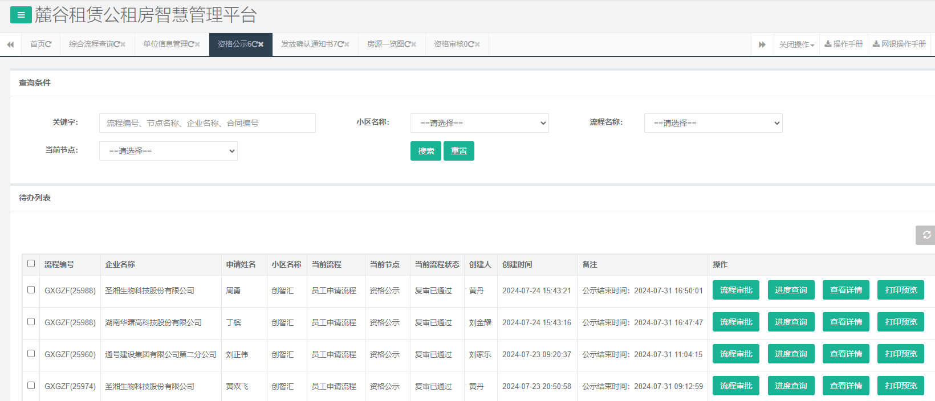Check the row checkbox for applicant 周勇
Screen dimensions: 935x401
(x=31, y=290)
